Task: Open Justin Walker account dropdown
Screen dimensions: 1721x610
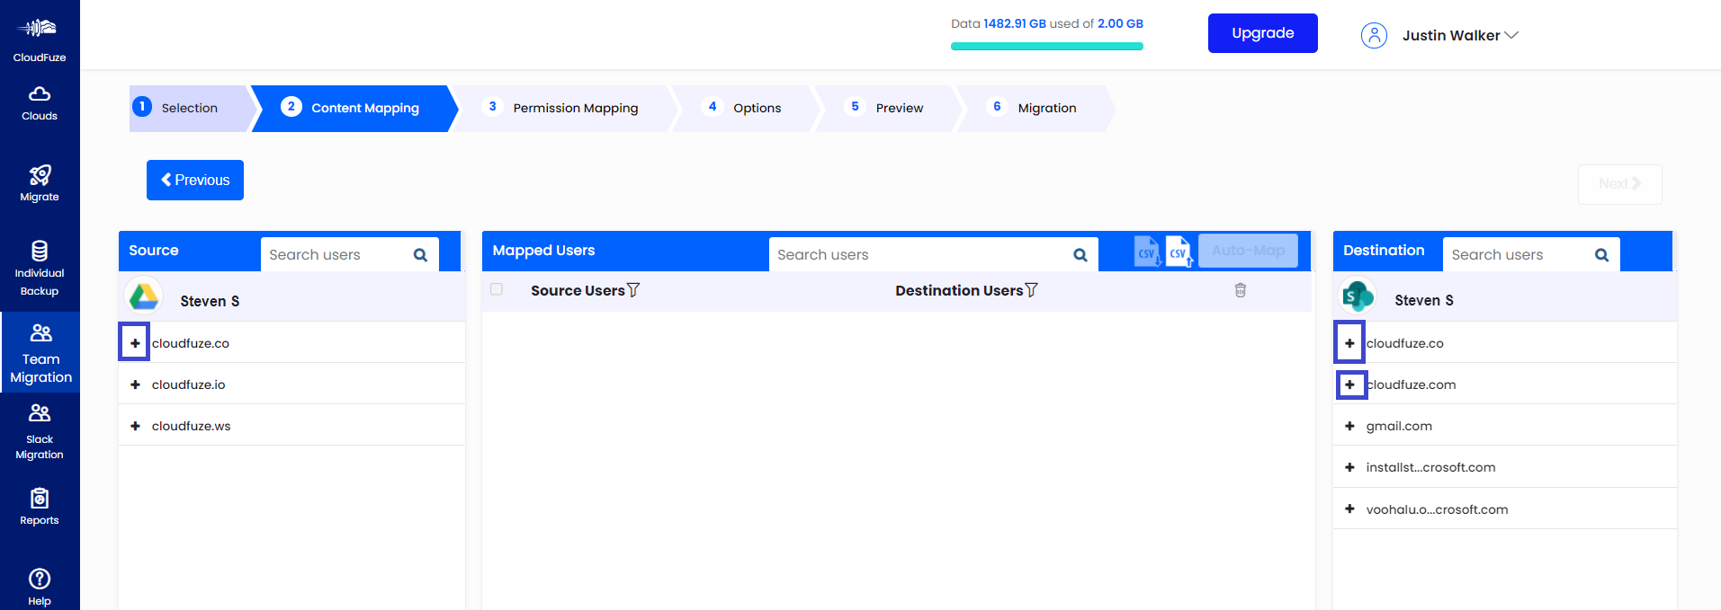Action: coord(1460,35)
